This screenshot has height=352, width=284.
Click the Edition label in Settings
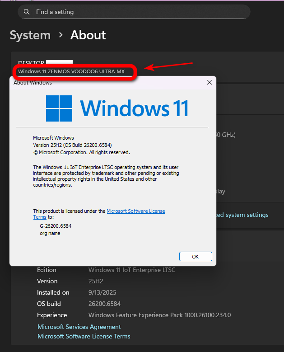[x=47, y=270]
